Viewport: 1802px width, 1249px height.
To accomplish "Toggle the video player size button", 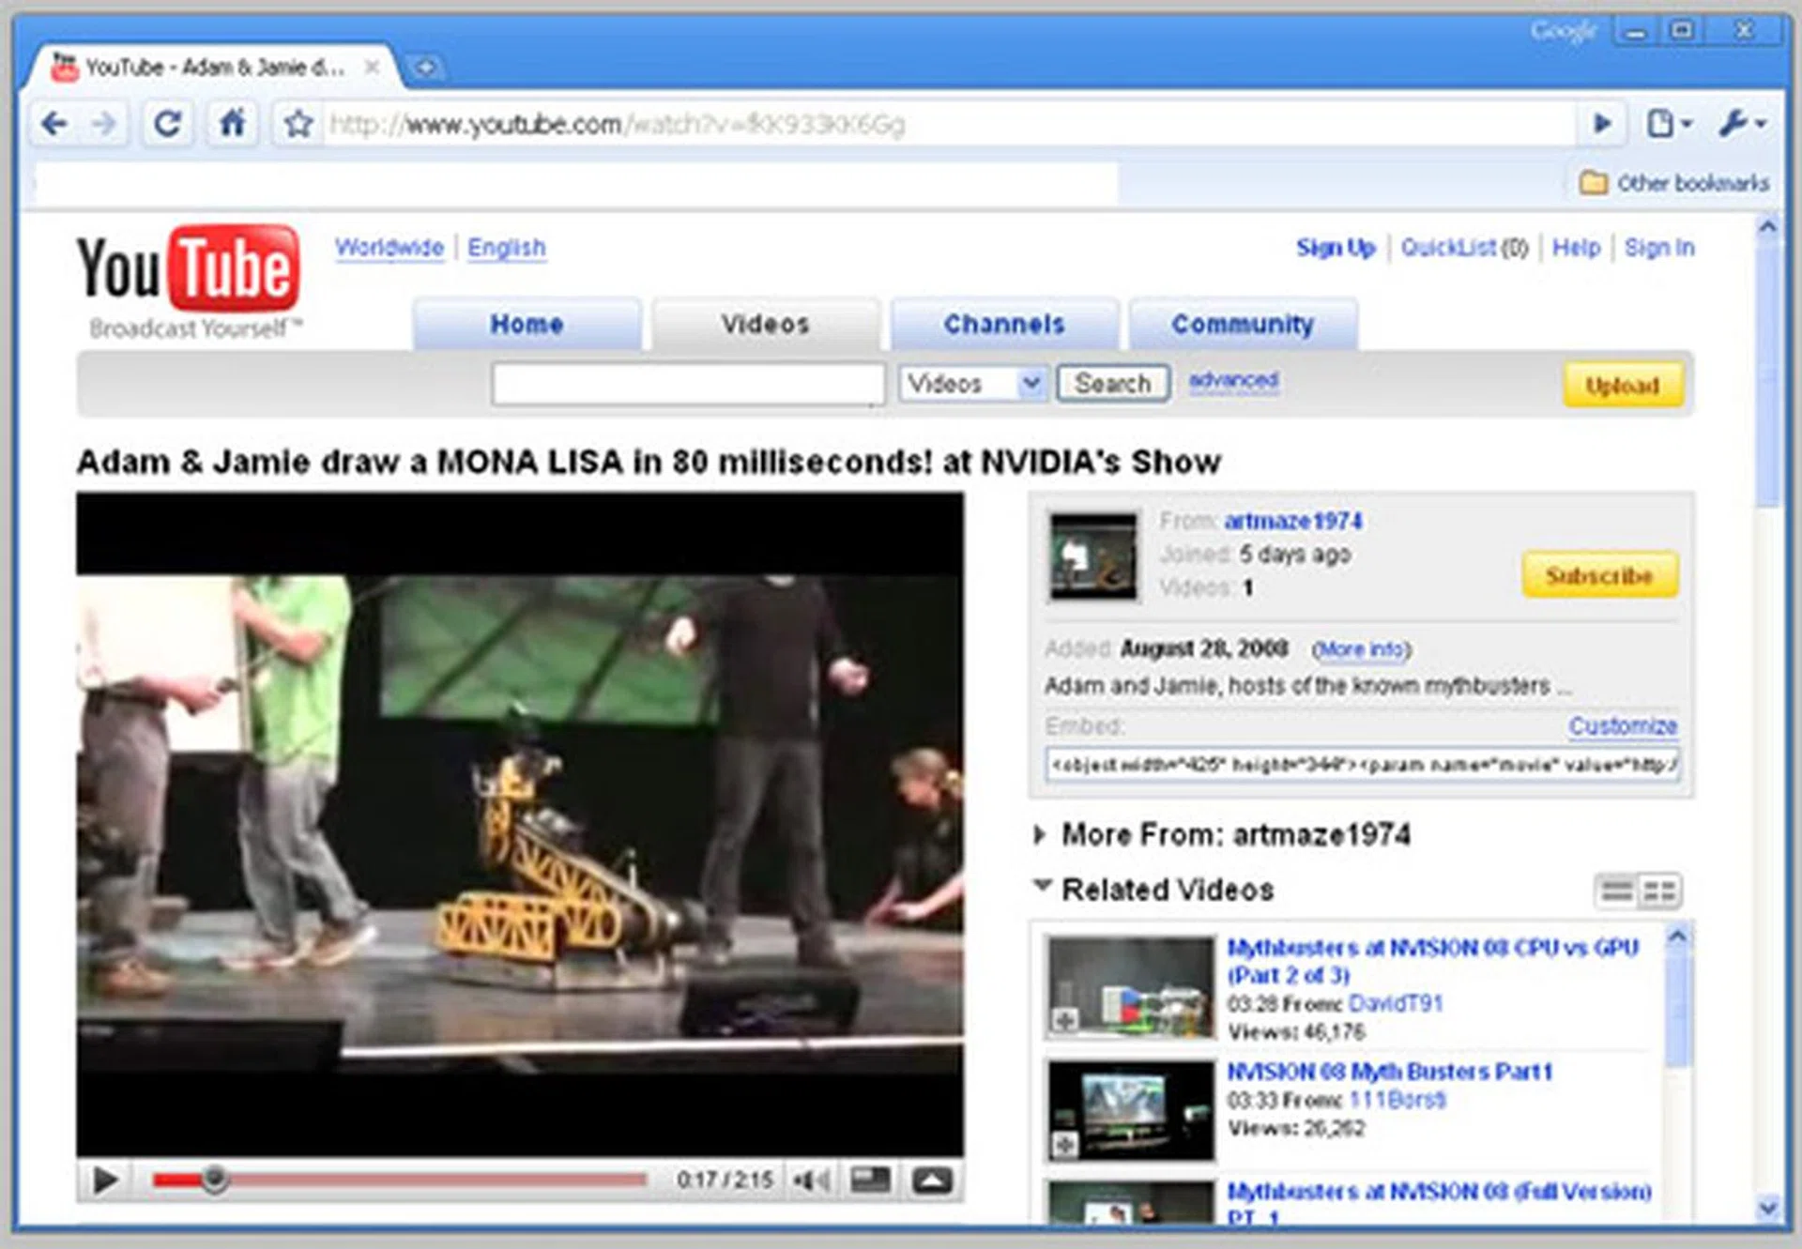I will [869, 1180].
